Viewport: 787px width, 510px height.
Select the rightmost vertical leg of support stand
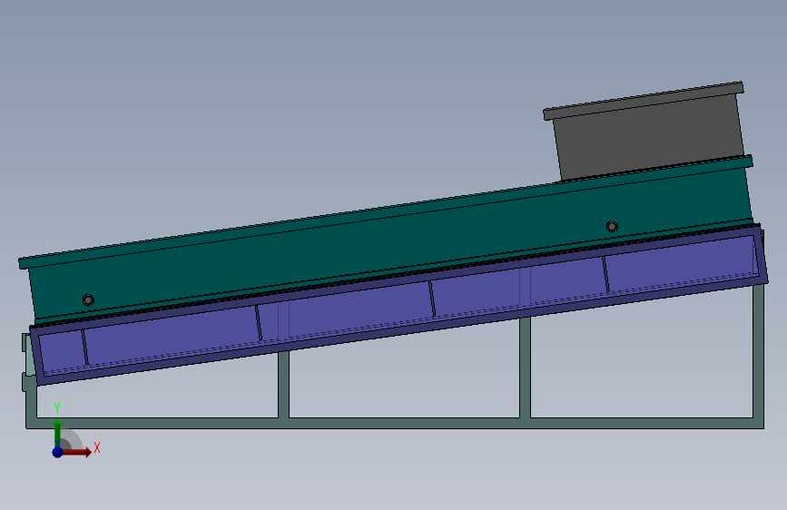(x=758, y=351)
